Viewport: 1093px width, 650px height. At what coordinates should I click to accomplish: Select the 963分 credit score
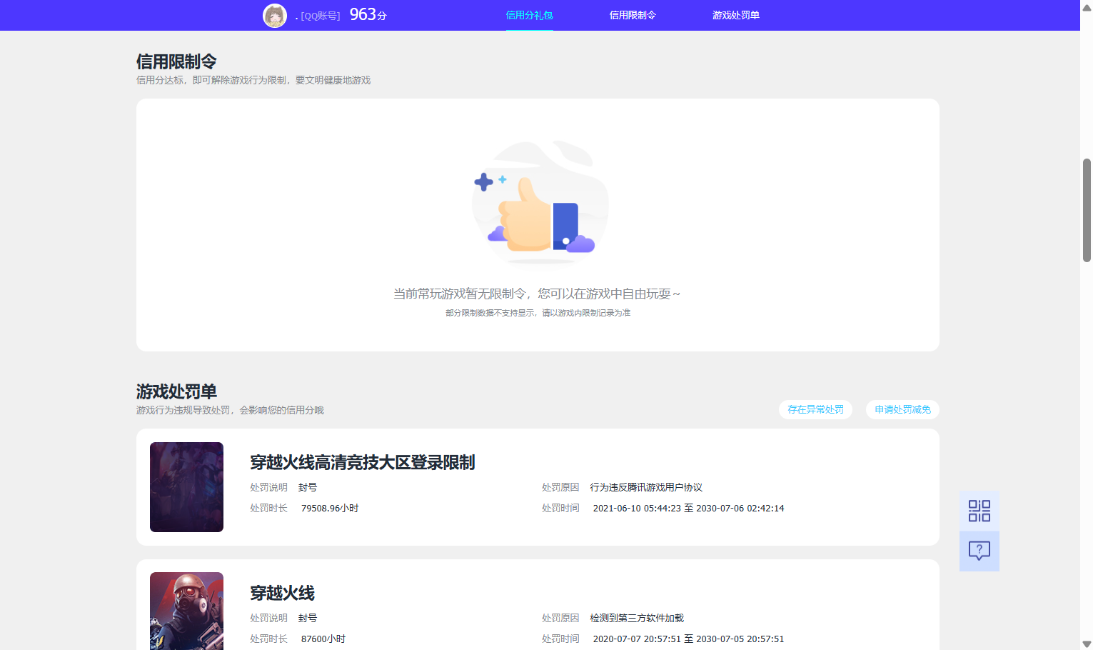coord(368,15)
